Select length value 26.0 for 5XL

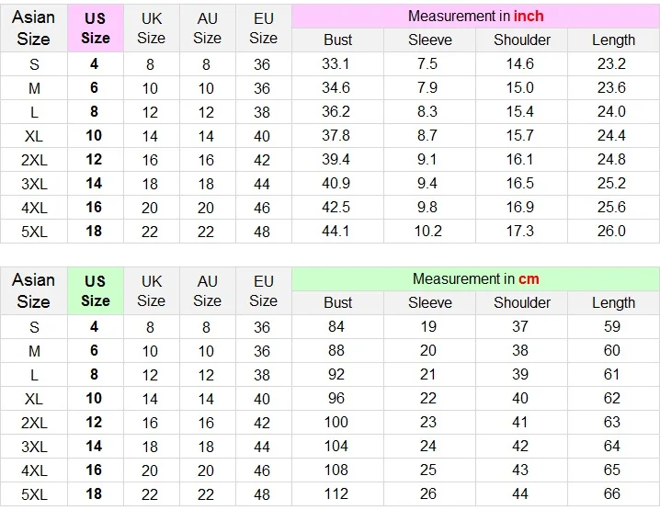coord(611,231)
